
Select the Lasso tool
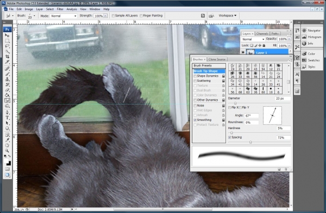(7, 46)
